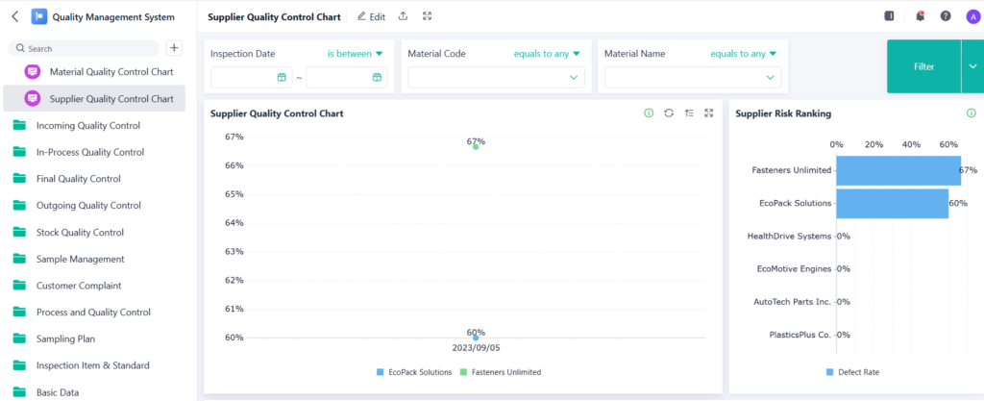Screen dimensions: 984x401
Task: Enter fullscreen using top header expand icon
Action: pyautogui.click(x=427, y=16)
